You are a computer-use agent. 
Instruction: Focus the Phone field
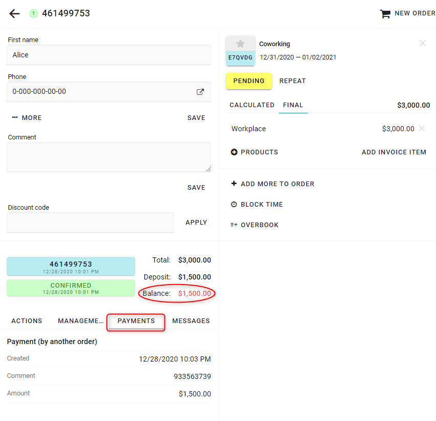(109, 92)
